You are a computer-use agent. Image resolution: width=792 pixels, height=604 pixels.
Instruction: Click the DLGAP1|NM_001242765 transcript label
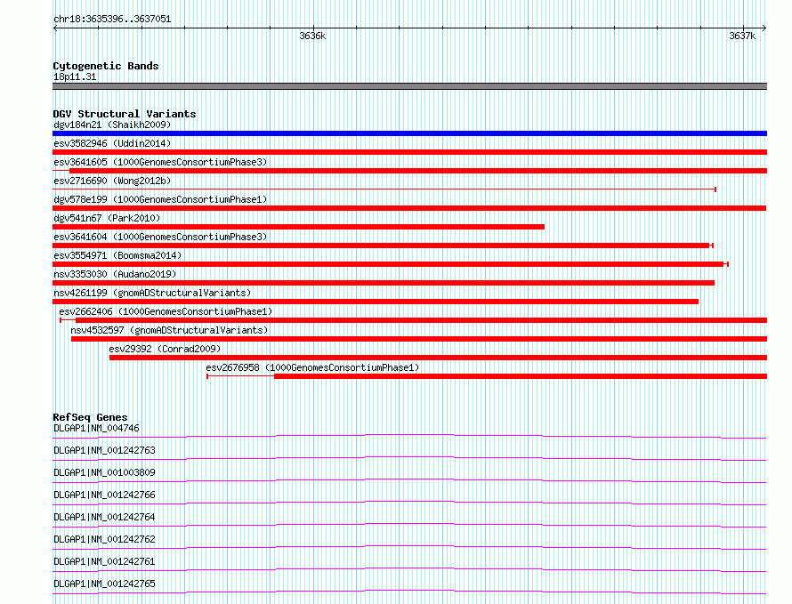coord(104,584)
